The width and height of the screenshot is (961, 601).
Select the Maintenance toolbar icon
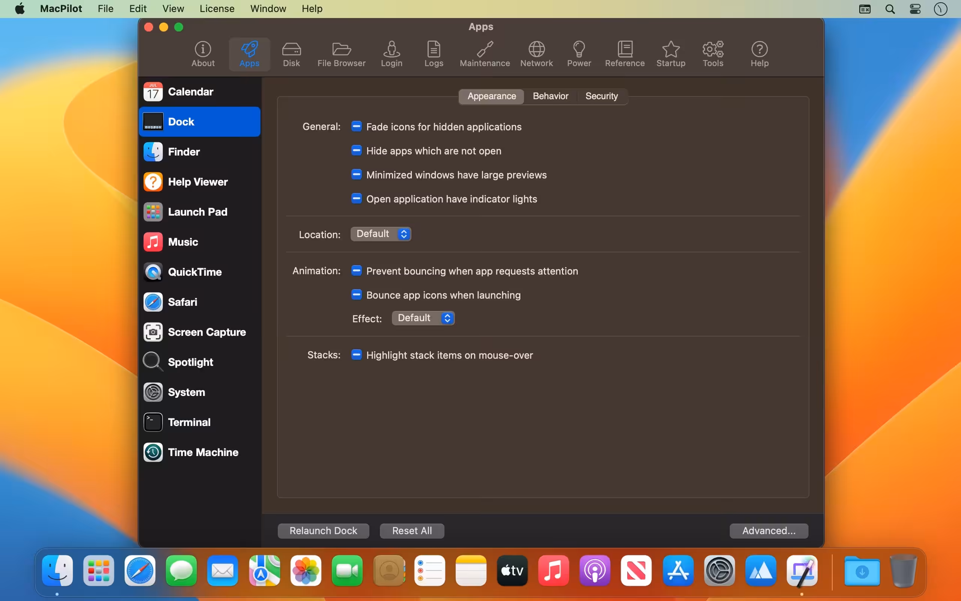485,54
